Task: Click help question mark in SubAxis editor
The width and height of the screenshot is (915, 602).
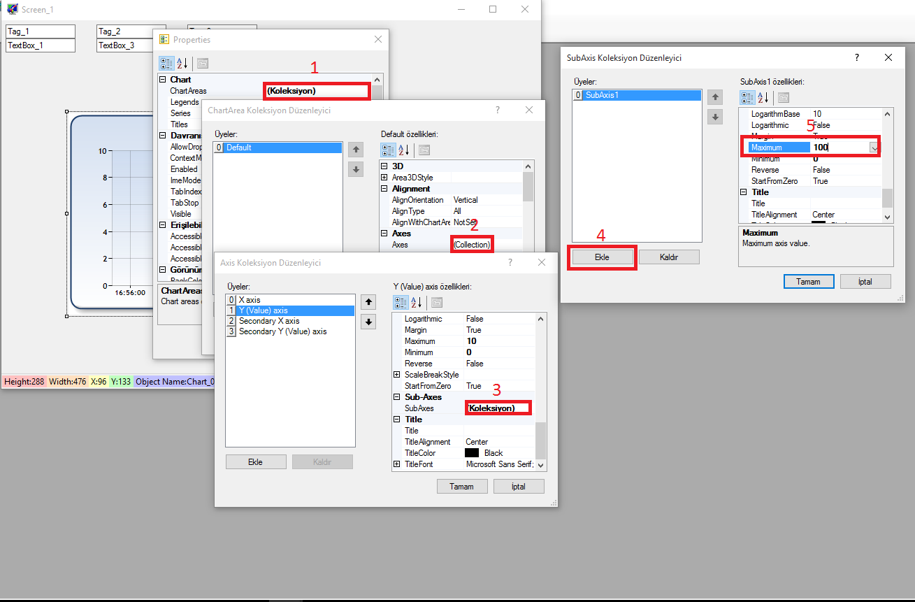Action: (857, 58)
